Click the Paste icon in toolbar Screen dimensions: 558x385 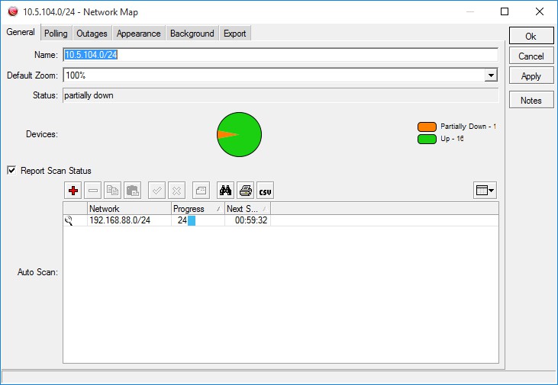click(132, 191)
